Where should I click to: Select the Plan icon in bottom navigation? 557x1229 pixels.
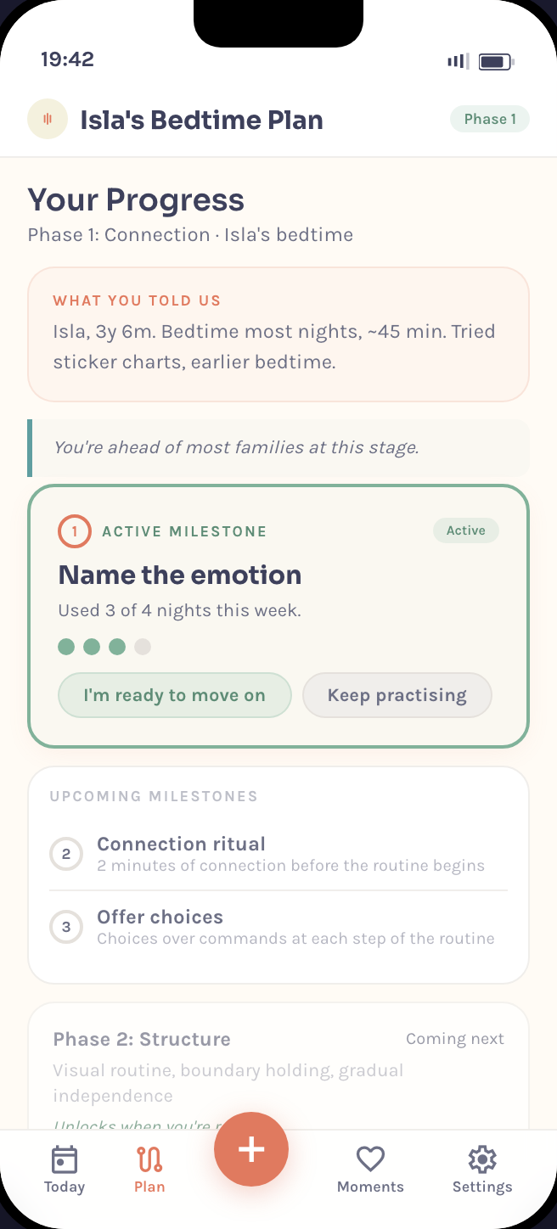coord(149,1168)
